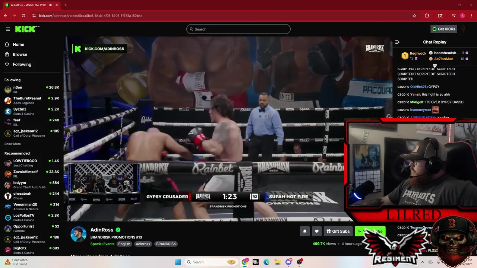This screenshot has height=268, width=477.
Task: Click chat user Mk8golf's name
Action: (x=417, y=102)
